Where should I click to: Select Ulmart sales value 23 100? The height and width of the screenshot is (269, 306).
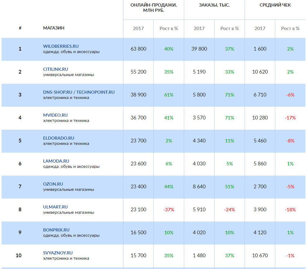[138, 209]
